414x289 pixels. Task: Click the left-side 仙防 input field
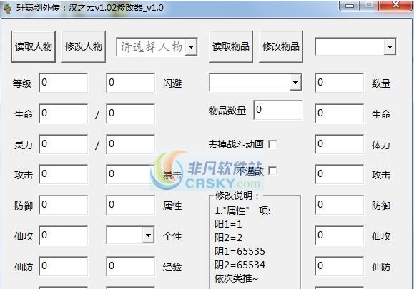64,266
